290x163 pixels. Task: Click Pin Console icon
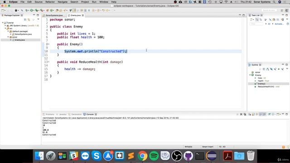point(269,115)
